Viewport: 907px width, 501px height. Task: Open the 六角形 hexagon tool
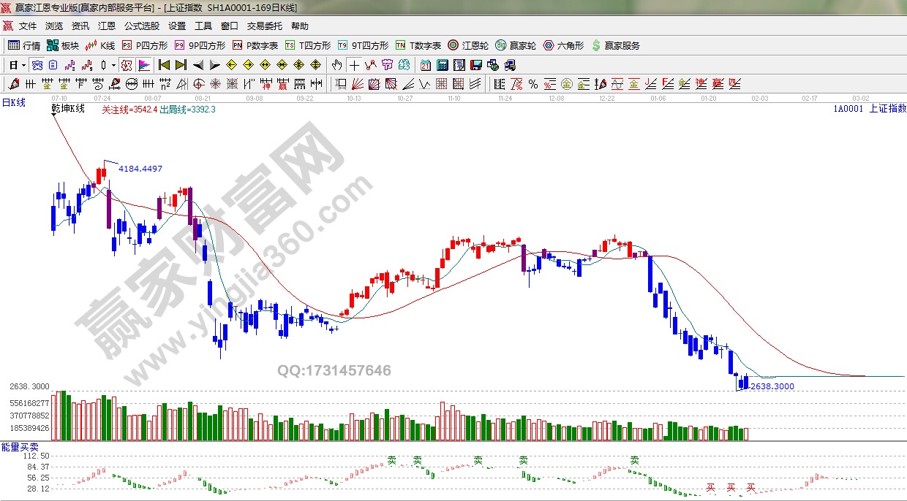(563, 45)
